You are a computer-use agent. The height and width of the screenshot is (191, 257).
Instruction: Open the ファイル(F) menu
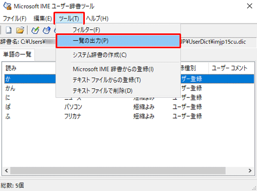(x=15, y=18)
